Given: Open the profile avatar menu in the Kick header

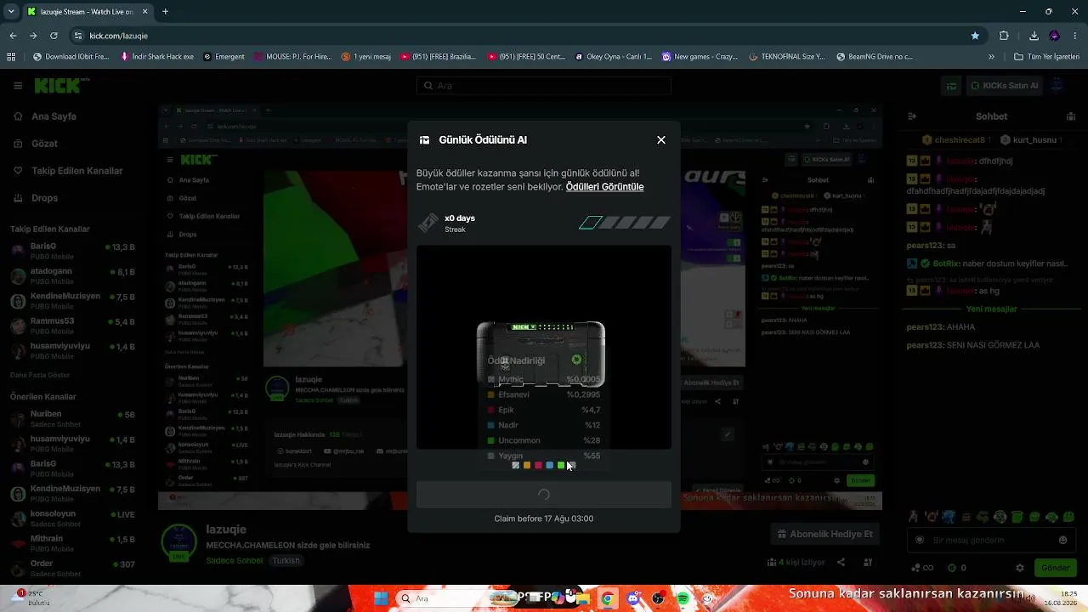Looking at the screenshot, I should click(x=1057, y=85).
